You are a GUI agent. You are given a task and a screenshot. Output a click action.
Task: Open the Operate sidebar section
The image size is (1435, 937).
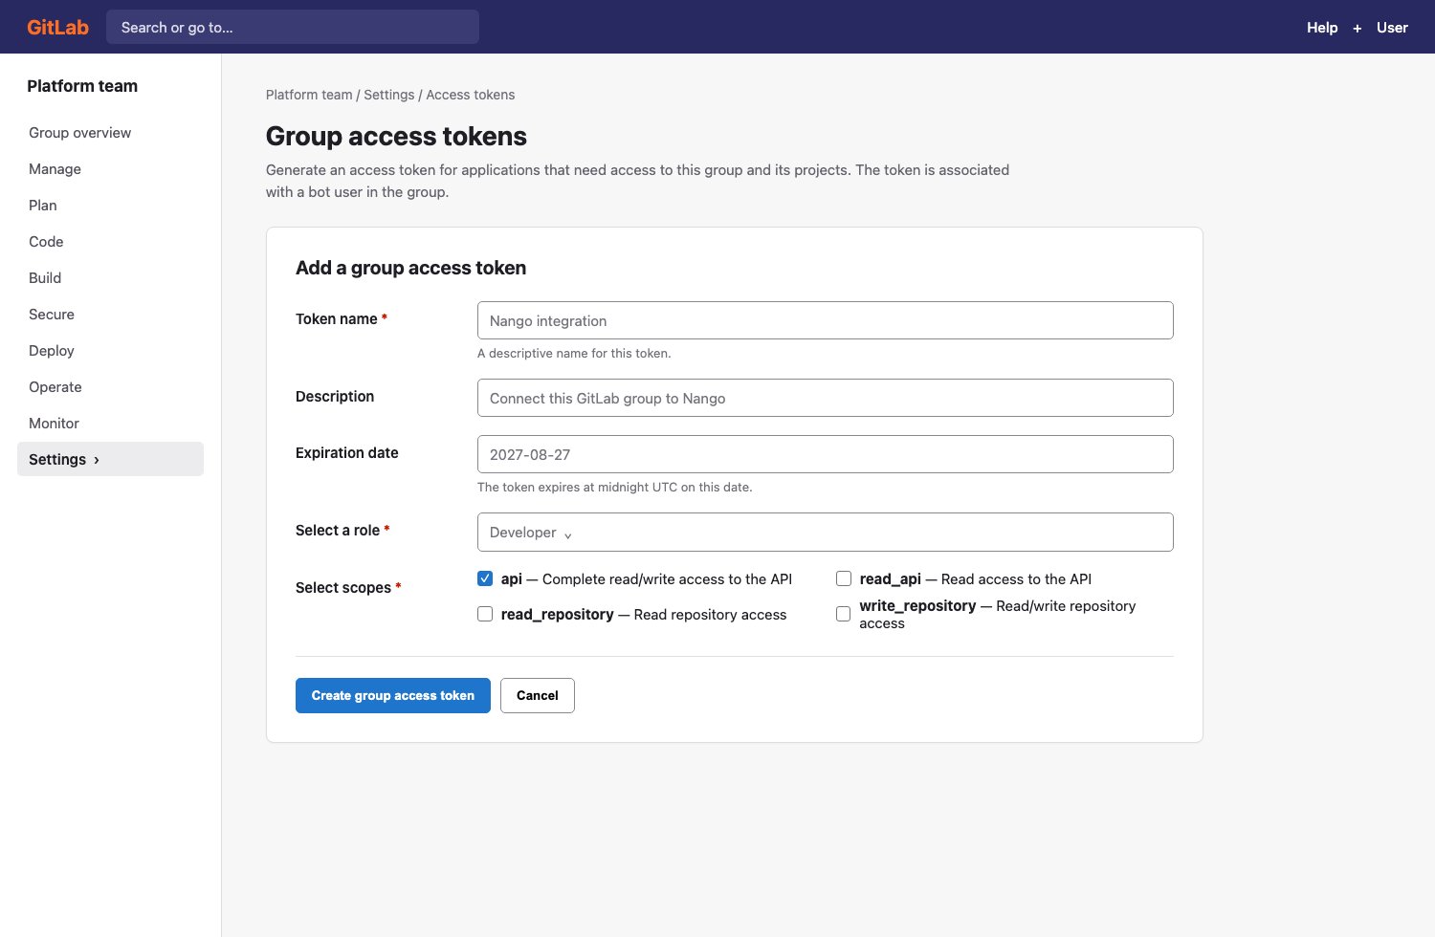(110, 386)
